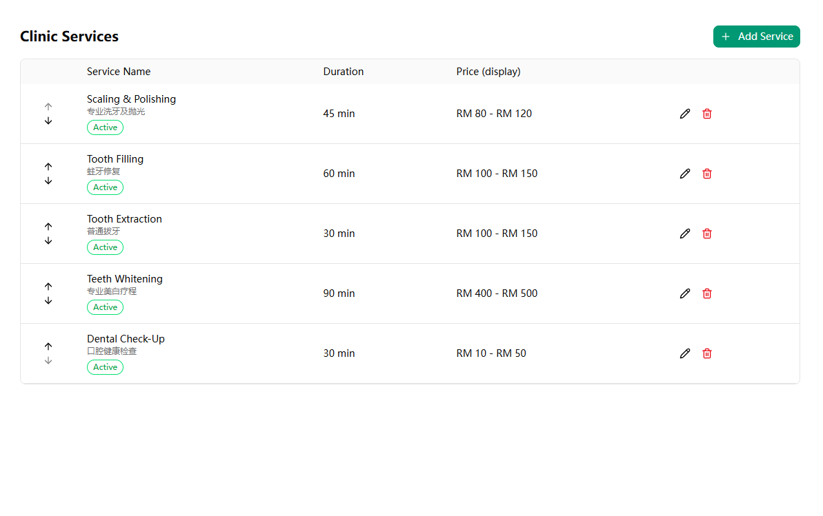Viewport: 823px width, 516px height.
Task: Delete the Dental Check-Up service
Action: tap(706, 353)
